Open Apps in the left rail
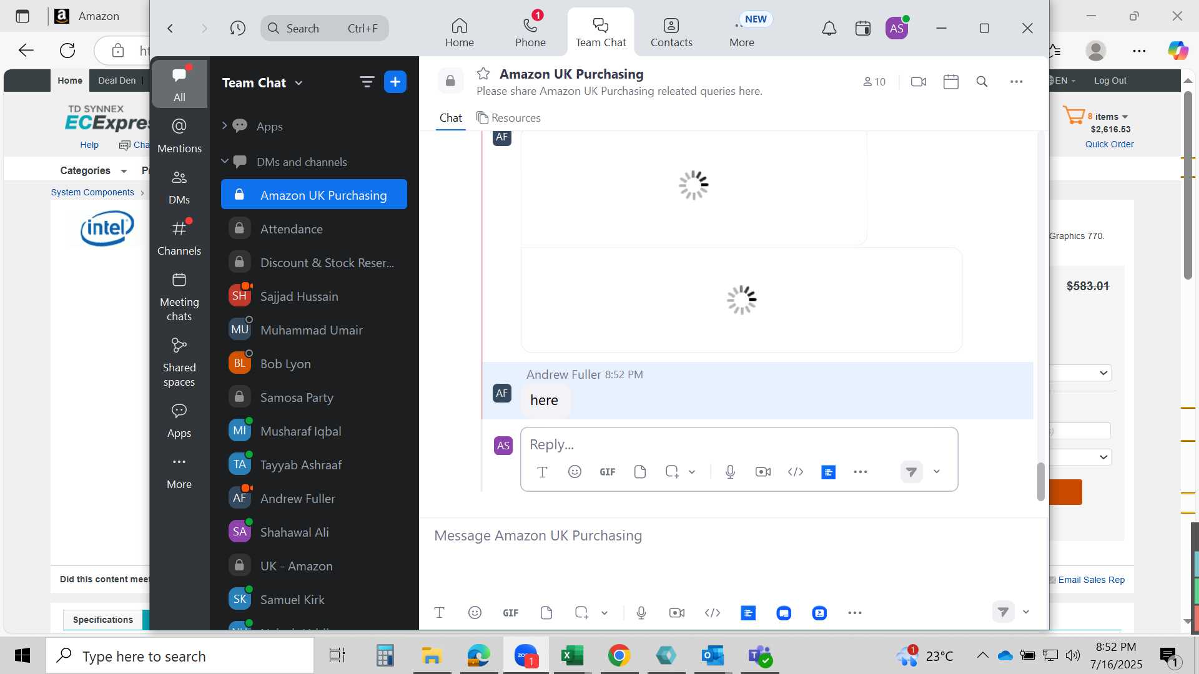 click(179, 421)
